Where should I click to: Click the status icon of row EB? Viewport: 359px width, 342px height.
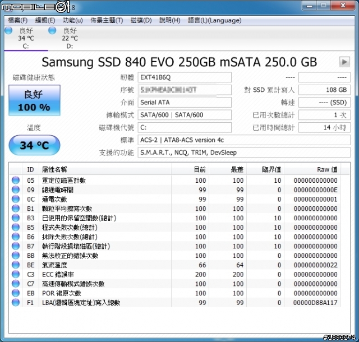click(16, 293)
